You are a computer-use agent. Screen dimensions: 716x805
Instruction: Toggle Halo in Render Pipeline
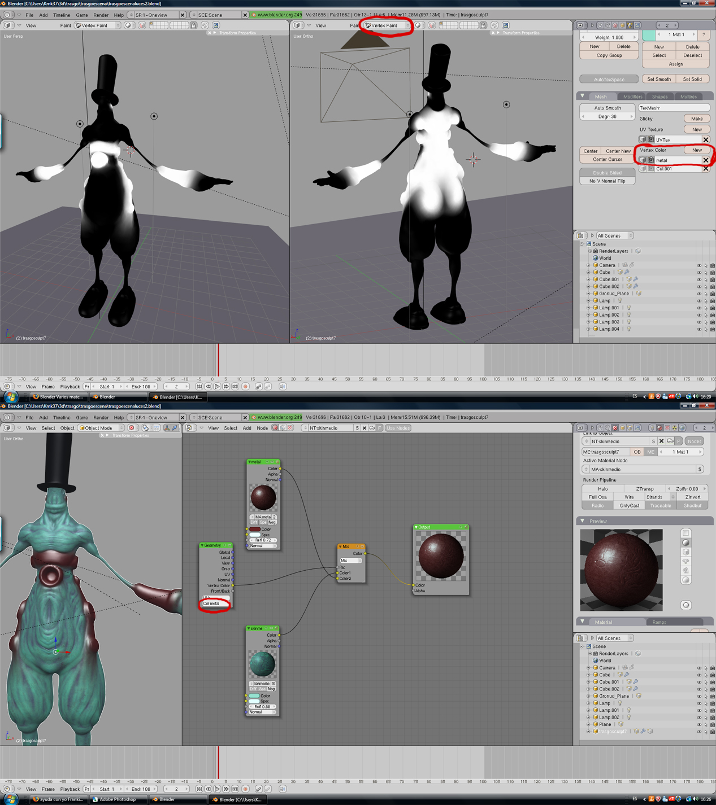(x=603, y=489)
